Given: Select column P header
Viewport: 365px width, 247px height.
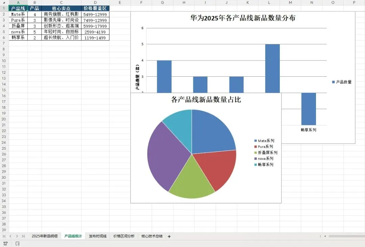Looking at the screenshot, I should (x=354, y=3).
